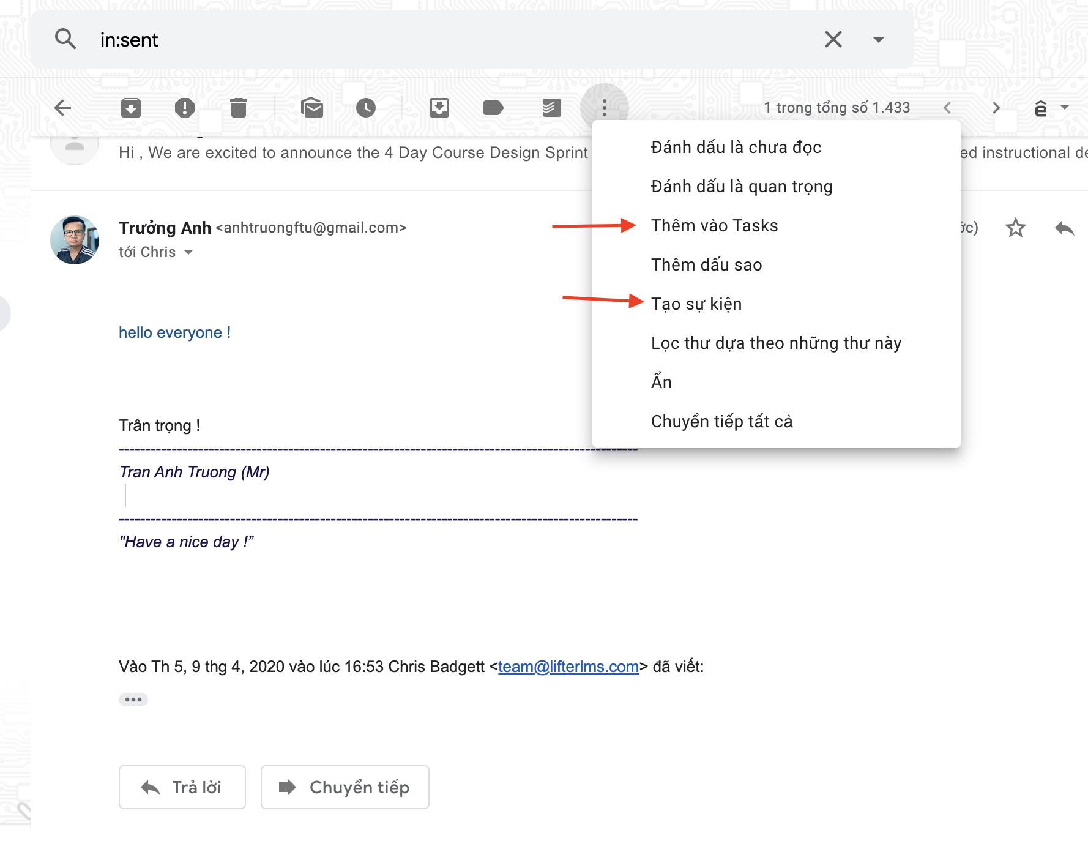Open the team@lifterlms.com email link
Screen dimensions: 1088x841
click(x=568, y=667)
